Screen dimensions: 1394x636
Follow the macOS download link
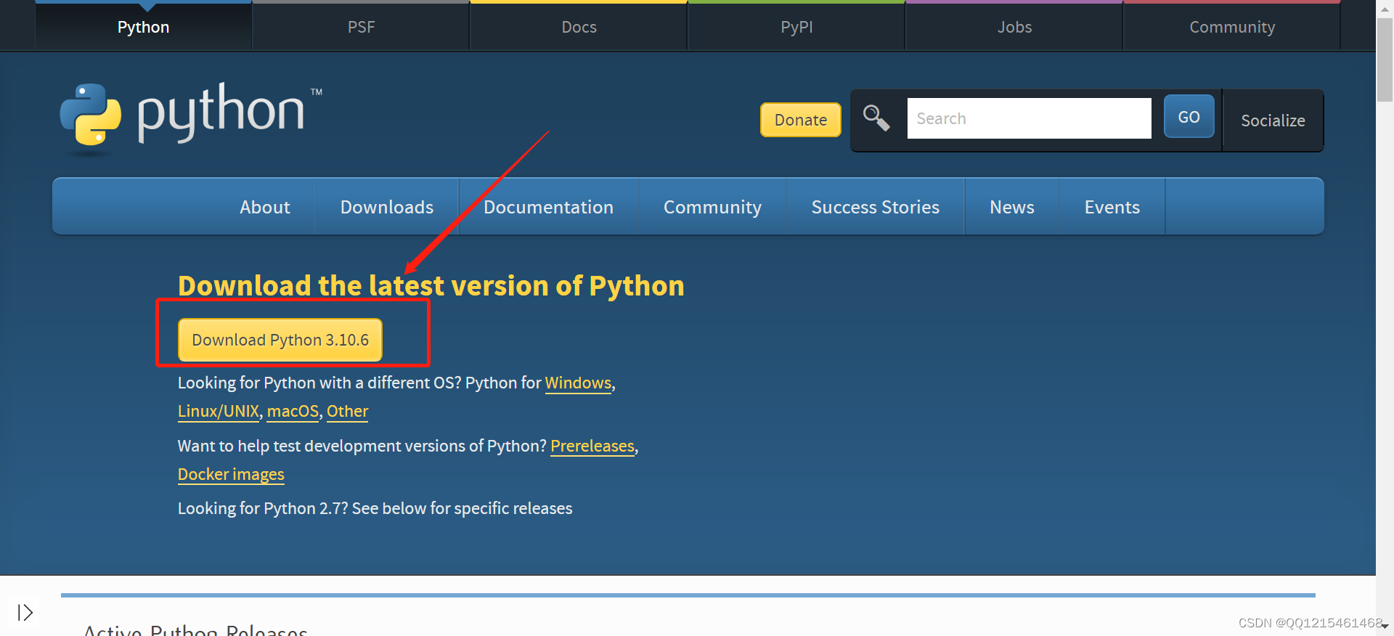pos(293,411)
